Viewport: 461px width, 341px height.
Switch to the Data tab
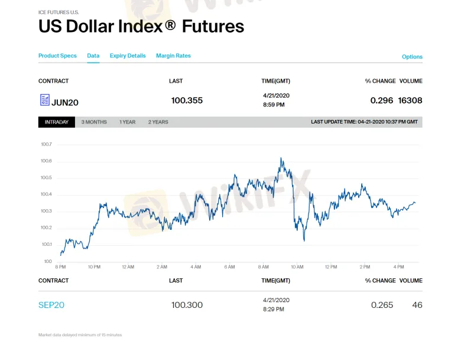93,56
